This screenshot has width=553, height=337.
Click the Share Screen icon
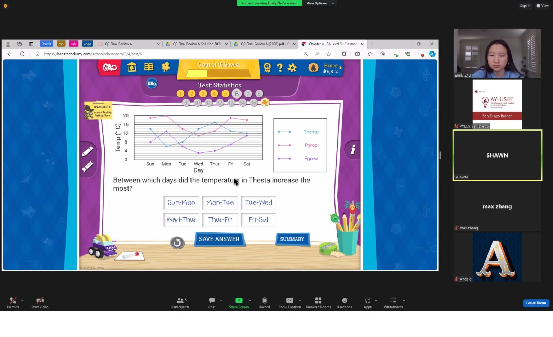239,300
